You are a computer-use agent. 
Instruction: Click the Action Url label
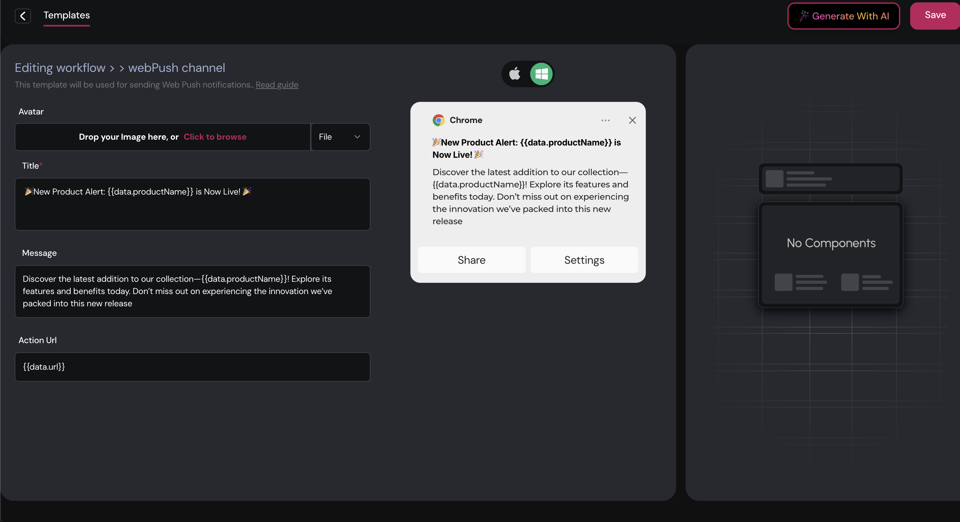pyautogui.click(x=38, y=340)
